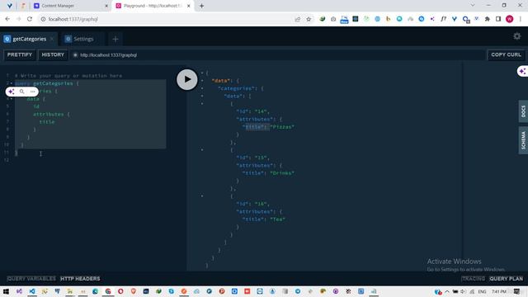Collapse the "data" node in response
528x297 pixels.
(202, 81)
